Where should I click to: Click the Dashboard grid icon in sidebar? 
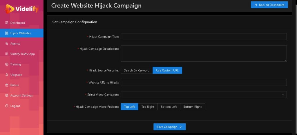coord(7,23)
